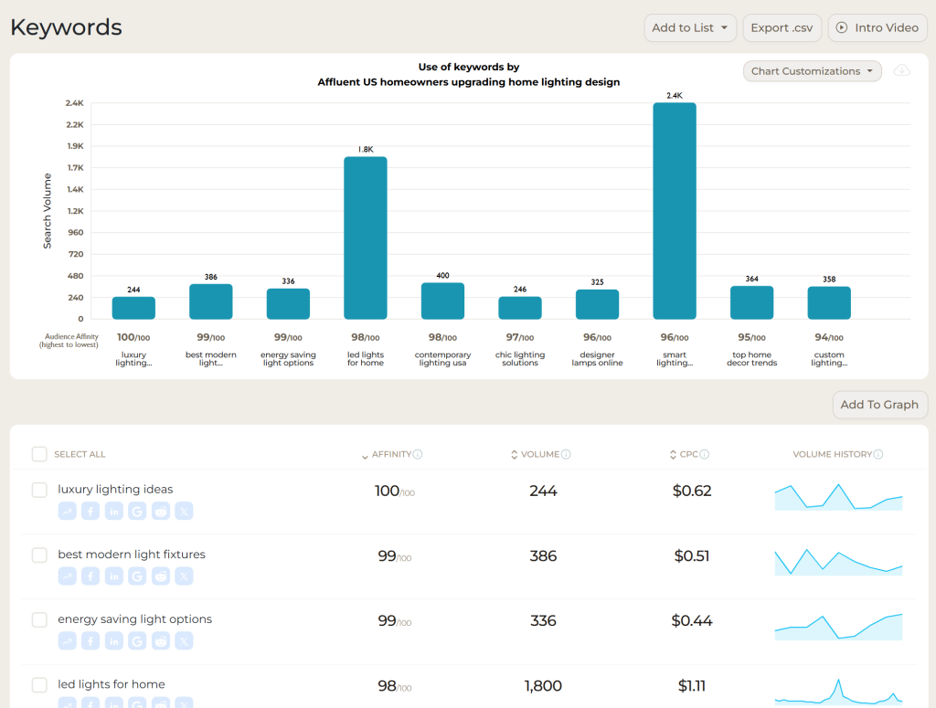Sort the table using the Volume sort arrows

click(x=512, y=454)
